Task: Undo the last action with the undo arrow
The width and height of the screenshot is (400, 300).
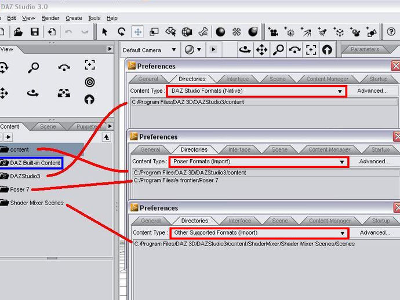Action: click(x=68, y=32)
